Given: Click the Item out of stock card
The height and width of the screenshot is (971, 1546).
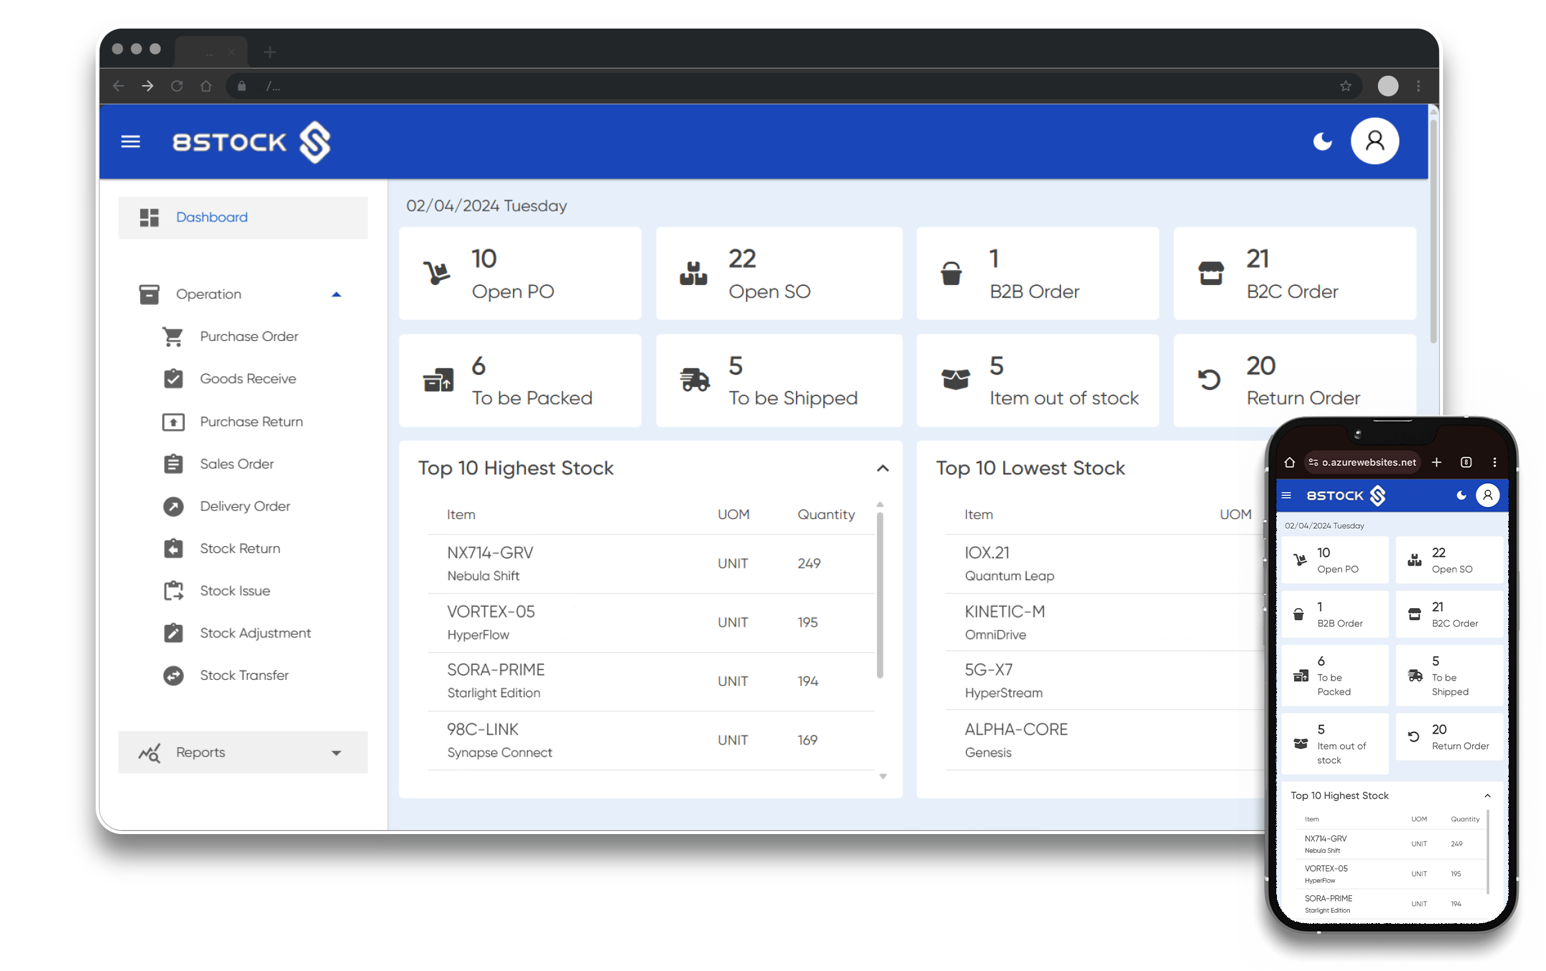Looking at the screenshot, I should 1036,380.
